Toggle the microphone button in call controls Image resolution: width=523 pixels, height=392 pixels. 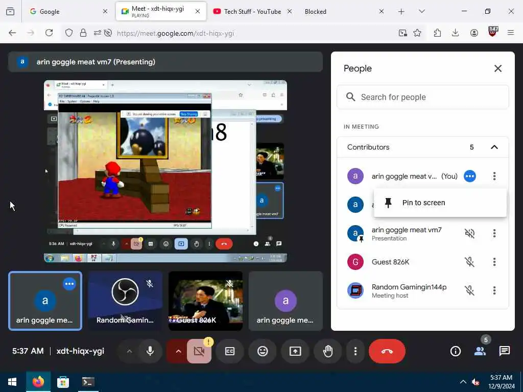pyautogui.click(x=150, y=351)
